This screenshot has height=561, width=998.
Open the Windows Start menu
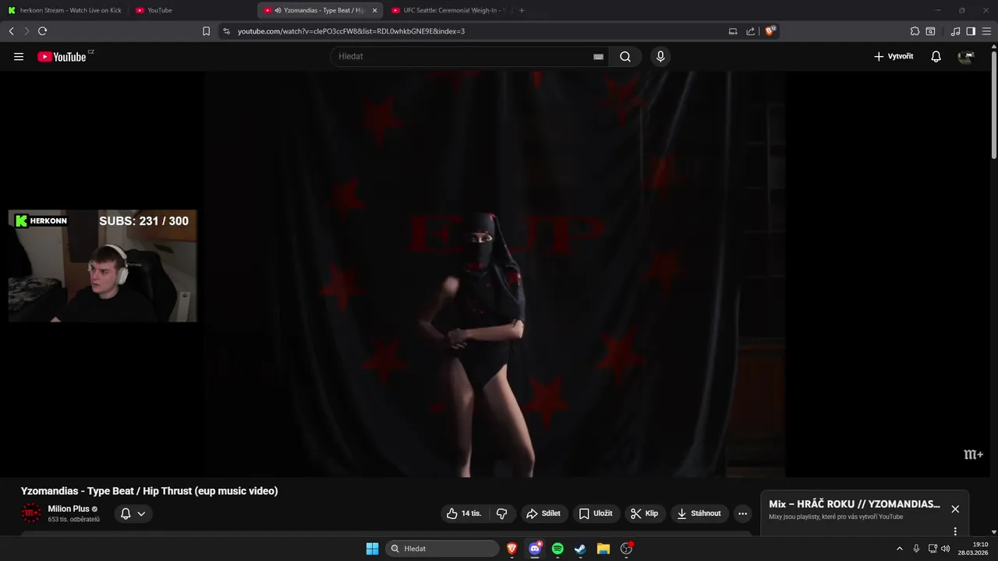[x=373, y=549]
